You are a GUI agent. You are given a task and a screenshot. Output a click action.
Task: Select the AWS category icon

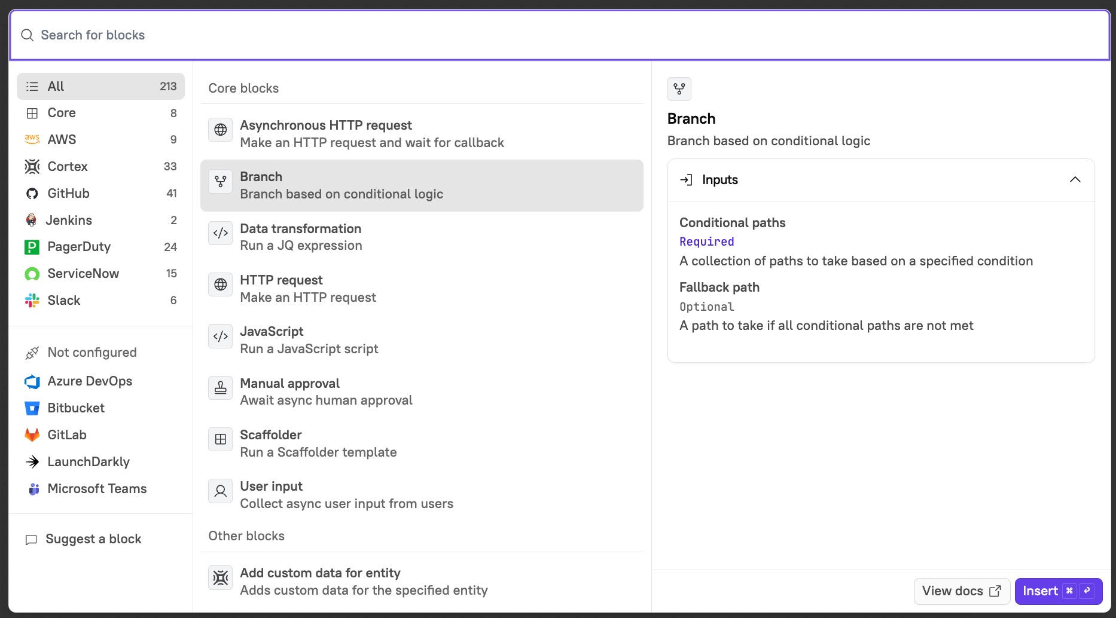[x=32, y=139]
